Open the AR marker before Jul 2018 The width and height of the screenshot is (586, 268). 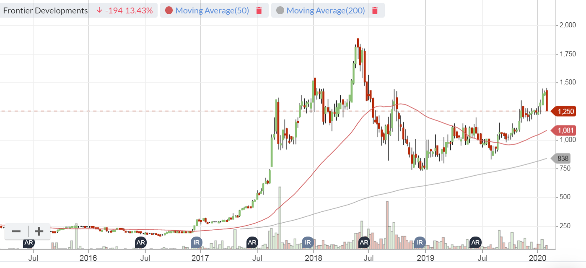364,242
